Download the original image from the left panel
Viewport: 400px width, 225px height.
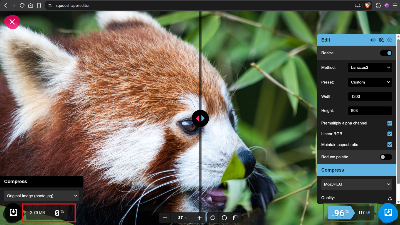[13, 213]
